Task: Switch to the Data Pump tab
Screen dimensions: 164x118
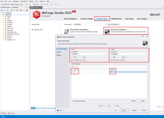Action: 129,19
